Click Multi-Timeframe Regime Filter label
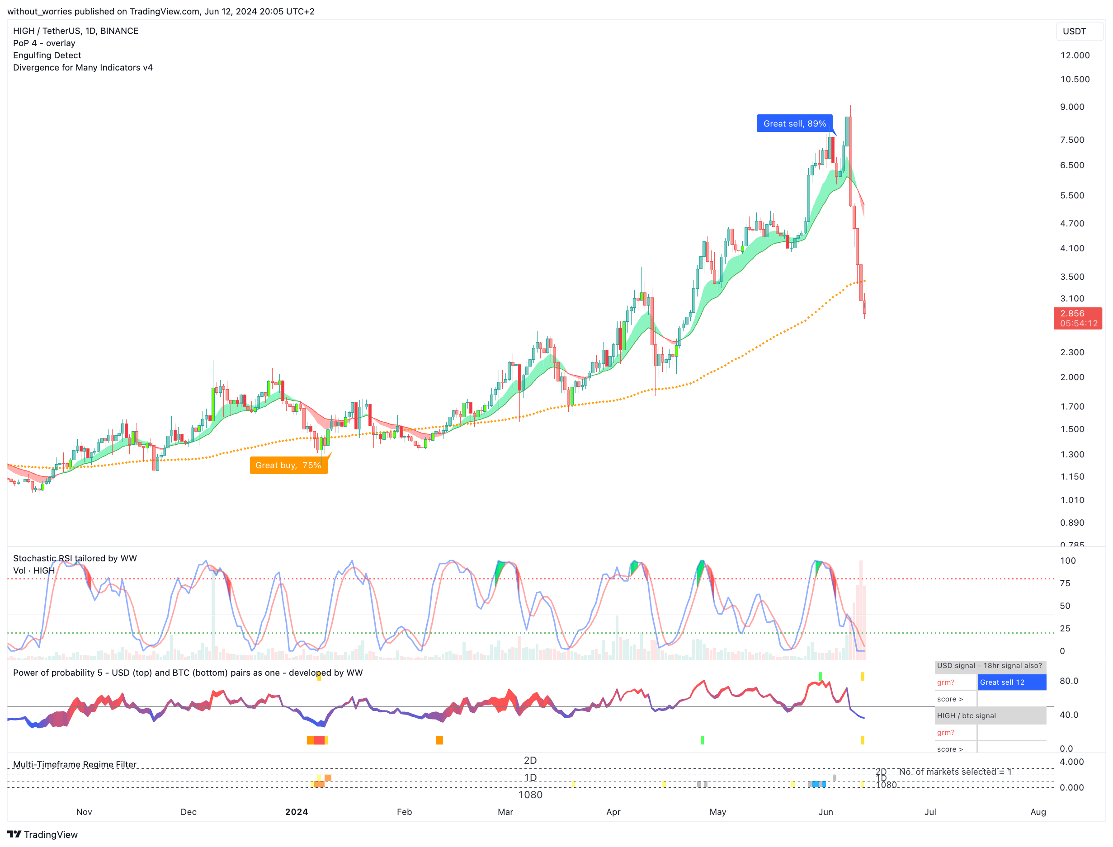This screenshot has height=847, width=1113. pyautogui.click(x=75, y=764)
